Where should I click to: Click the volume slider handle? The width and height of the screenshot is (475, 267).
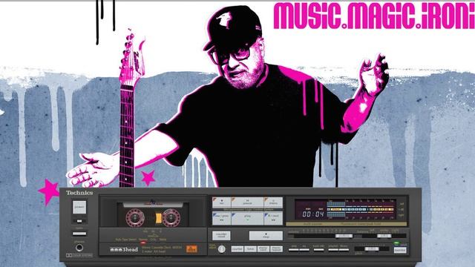344,236
